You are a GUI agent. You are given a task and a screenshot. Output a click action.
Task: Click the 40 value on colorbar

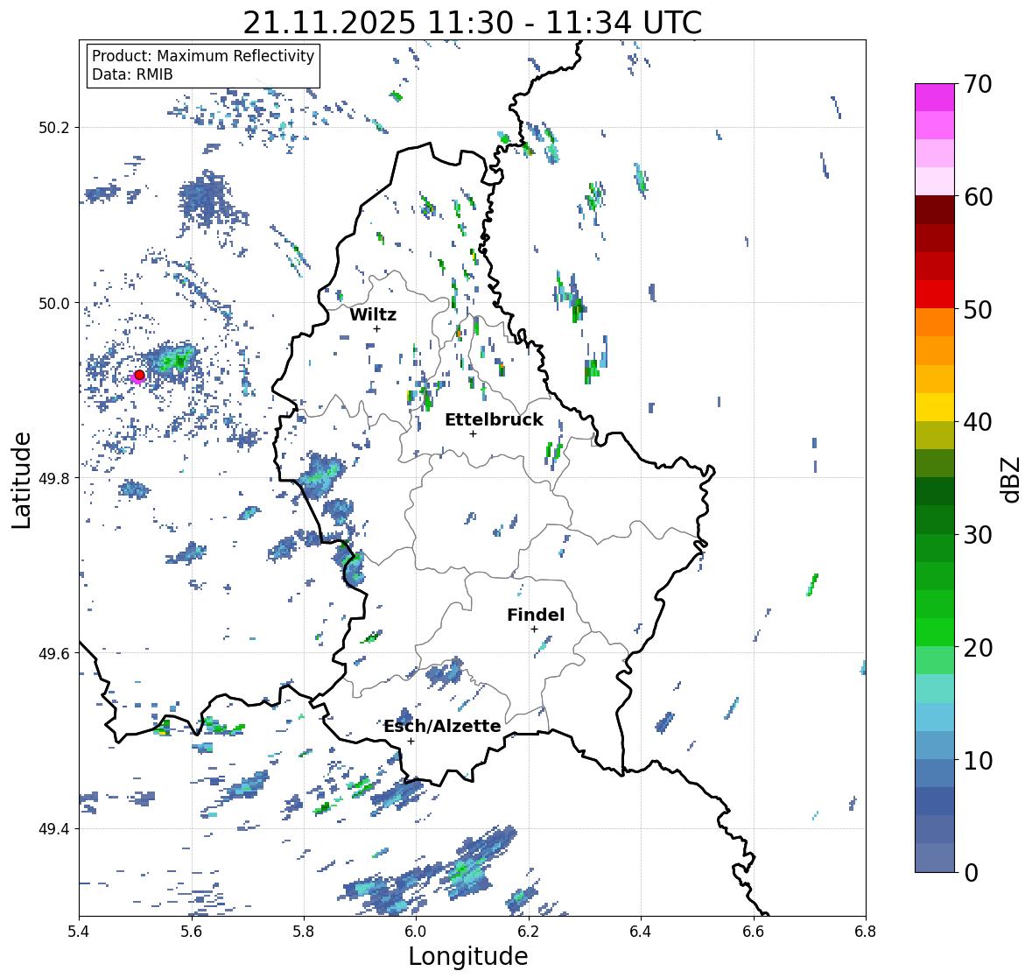978,422
